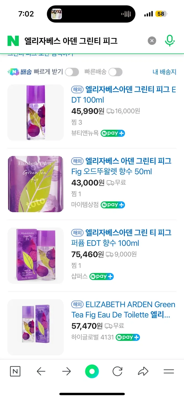The image size is (184, 399).
Task: Open the ELIZABETH ARDEN Green Tea Fig Eau De Toilette listing
Action: pyautogui.click(x=124, y=310)
